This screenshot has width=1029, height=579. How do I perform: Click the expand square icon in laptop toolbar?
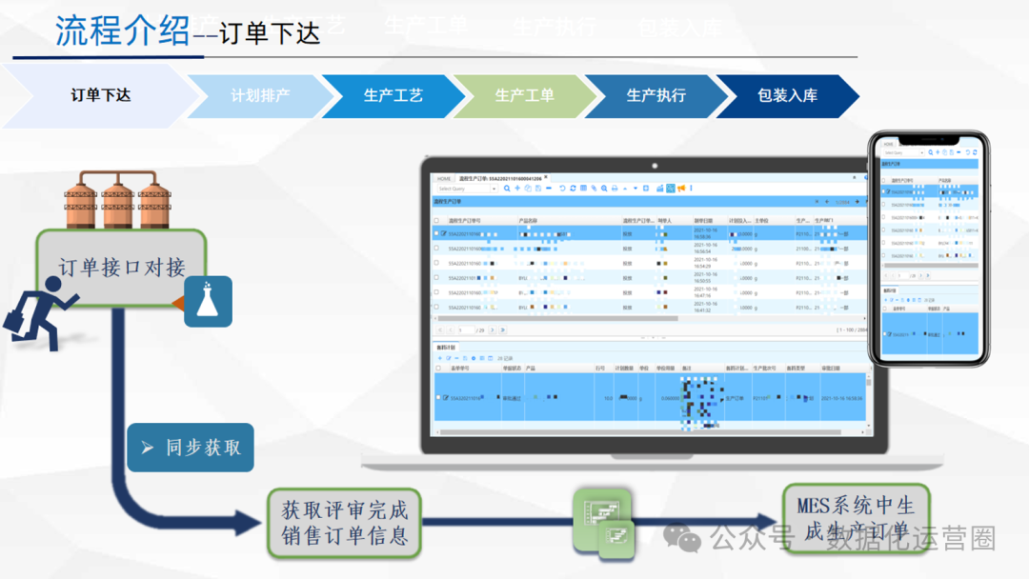[646, 189]
